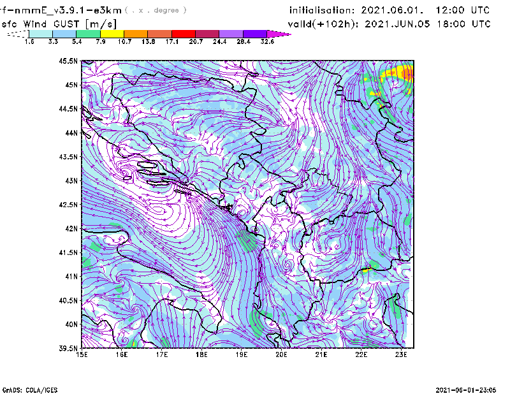Click the "21E" longitude label

(x=321, y=354)
